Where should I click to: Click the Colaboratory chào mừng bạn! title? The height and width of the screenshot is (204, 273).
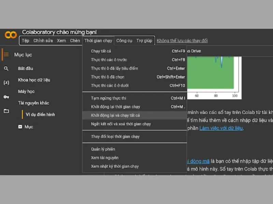(59, 32)
